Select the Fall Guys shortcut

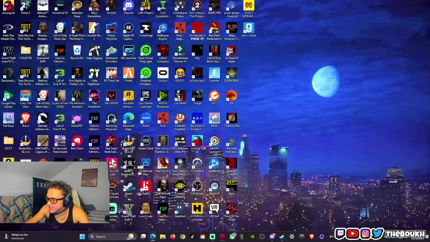tap(8, 120)
